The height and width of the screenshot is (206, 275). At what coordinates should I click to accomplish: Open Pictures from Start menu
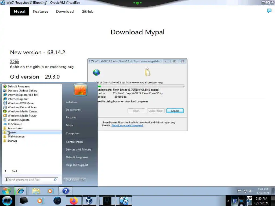point(71,117)
